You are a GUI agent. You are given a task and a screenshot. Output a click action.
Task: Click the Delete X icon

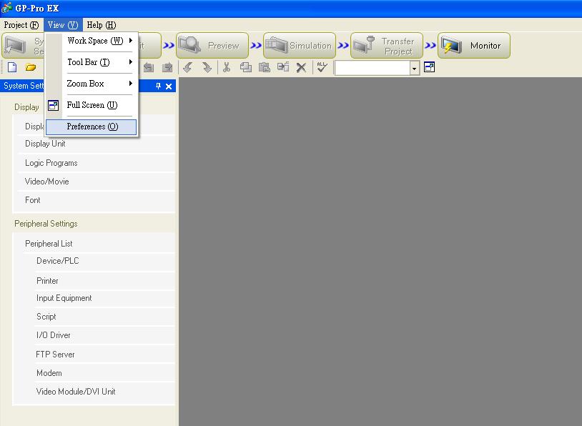pos(301,67)
